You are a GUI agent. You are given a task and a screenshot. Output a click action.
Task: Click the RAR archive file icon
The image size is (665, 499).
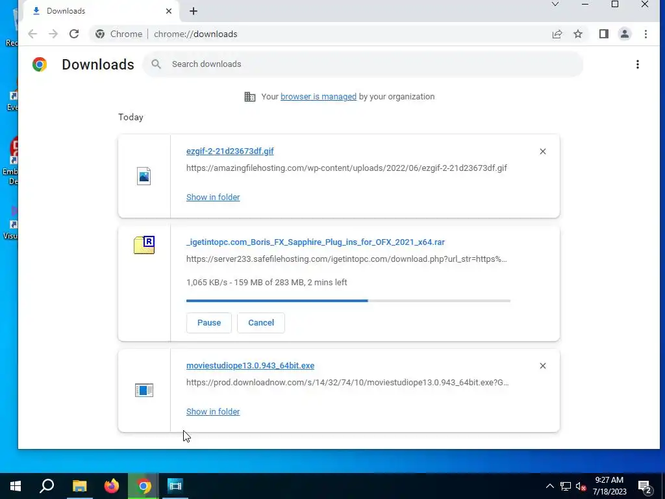pyautogui.click(x=144, y=245)
